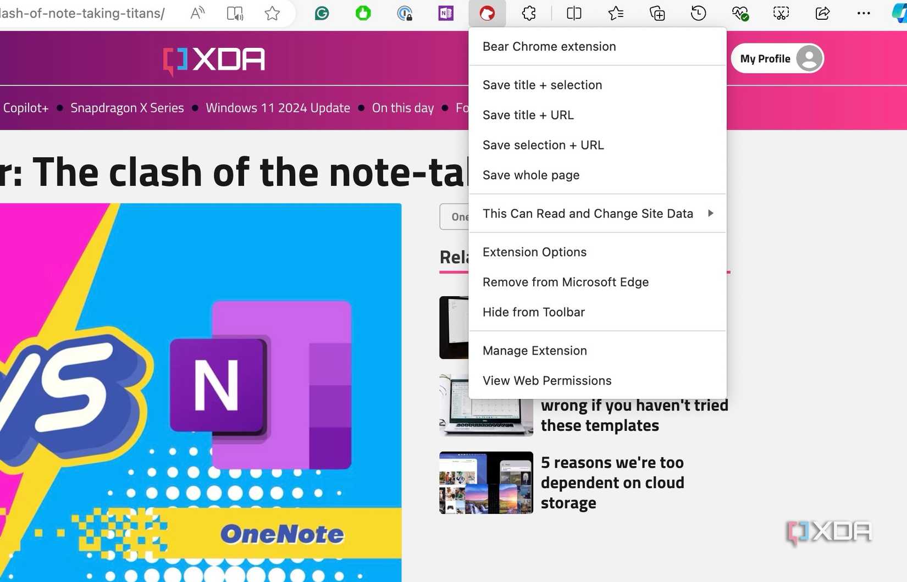Open the 1Password extension icon
This screenshot has width=907, height=582.
pos(404,14)
